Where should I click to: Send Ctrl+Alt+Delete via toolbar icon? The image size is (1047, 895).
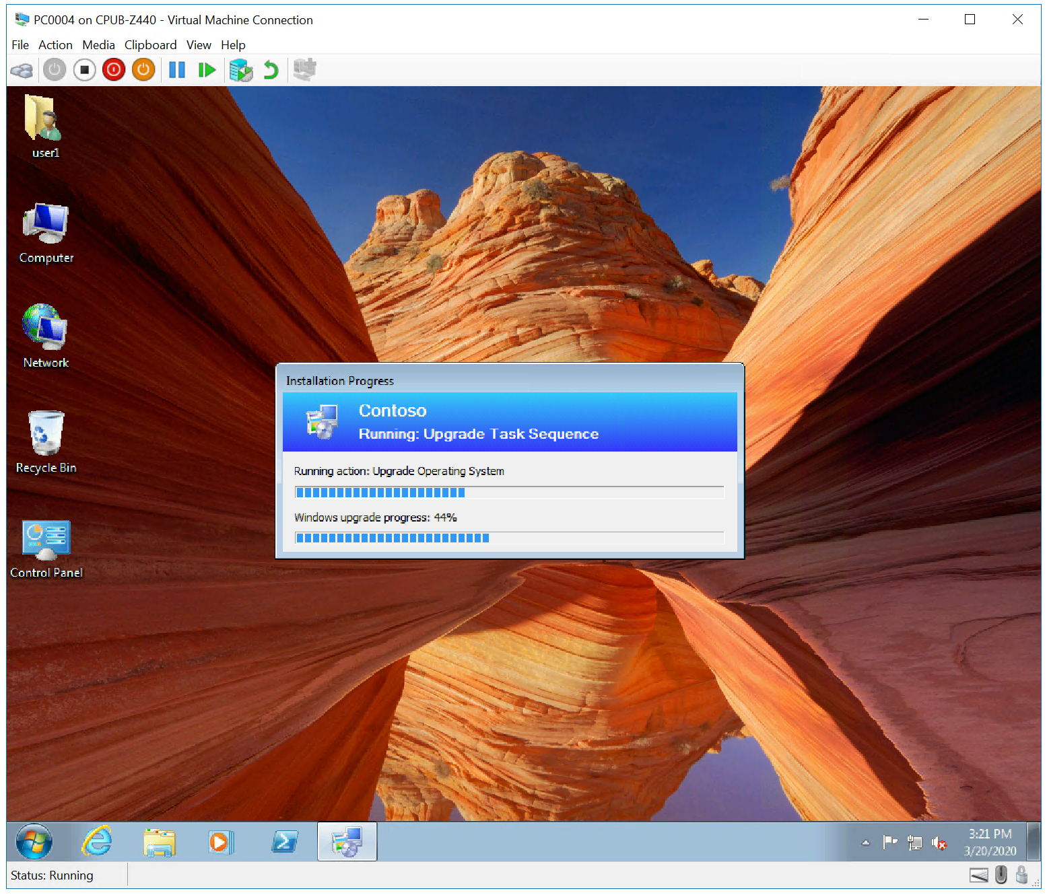point(22,69)
